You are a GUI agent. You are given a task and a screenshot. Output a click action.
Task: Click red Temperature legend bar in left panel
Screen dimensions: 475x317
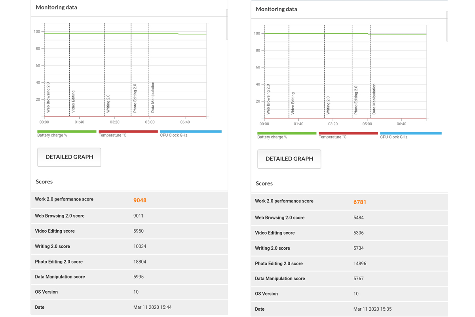(128, 132)
